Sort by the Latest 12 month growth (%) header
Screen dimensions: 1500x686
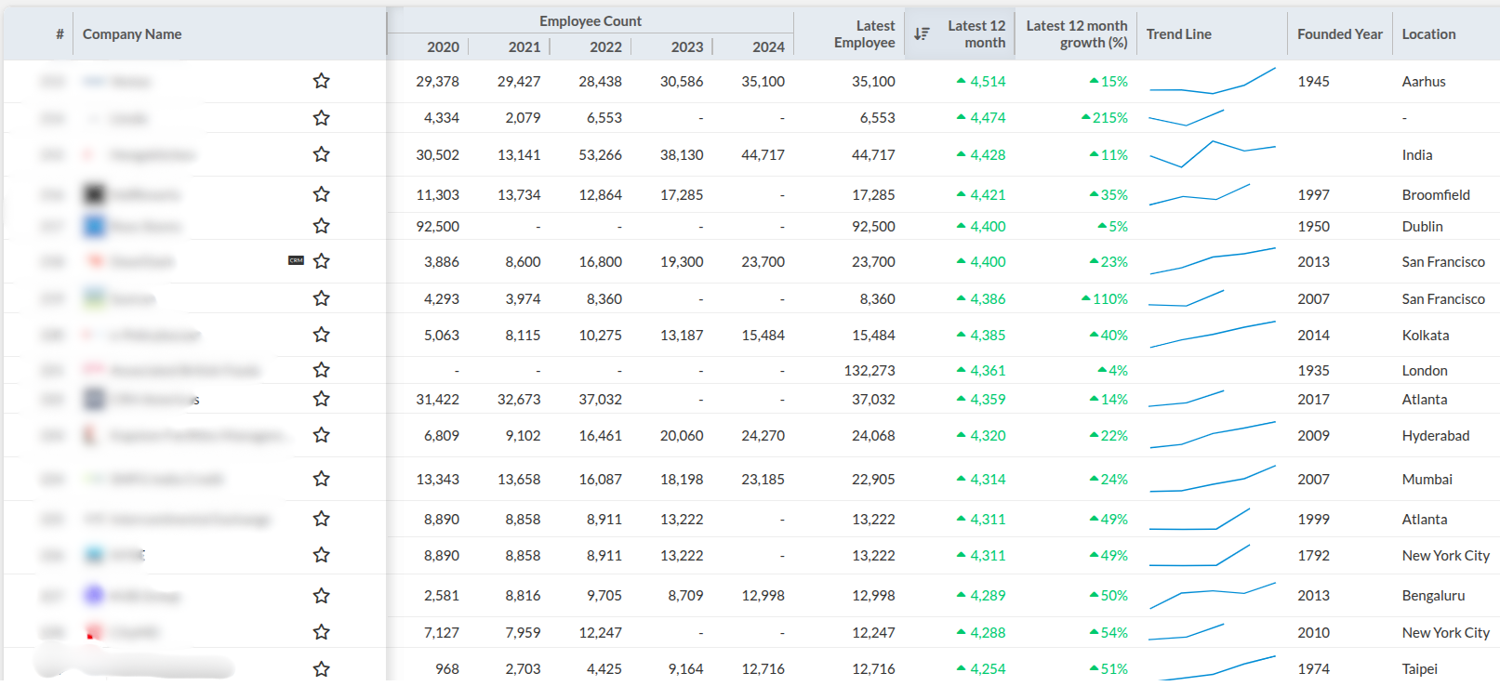tap(1076, 34)
